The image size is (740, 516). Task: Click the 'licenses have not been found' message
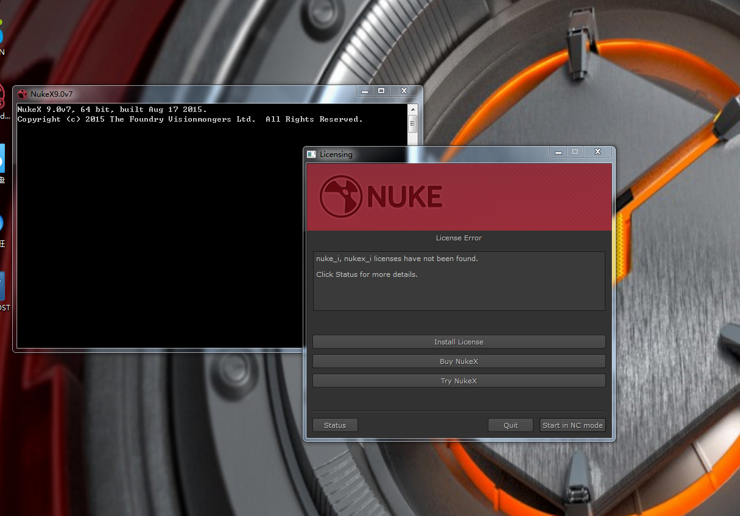pyautogui.click(x=397, y=259)
